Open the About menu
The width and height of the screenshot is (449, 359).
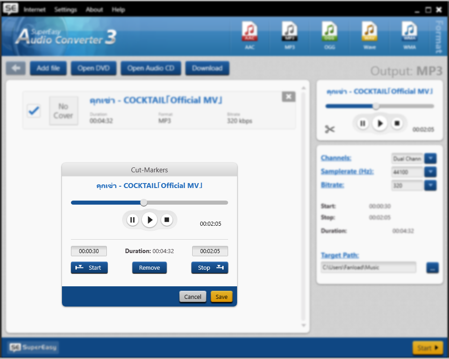coord(94,10)
